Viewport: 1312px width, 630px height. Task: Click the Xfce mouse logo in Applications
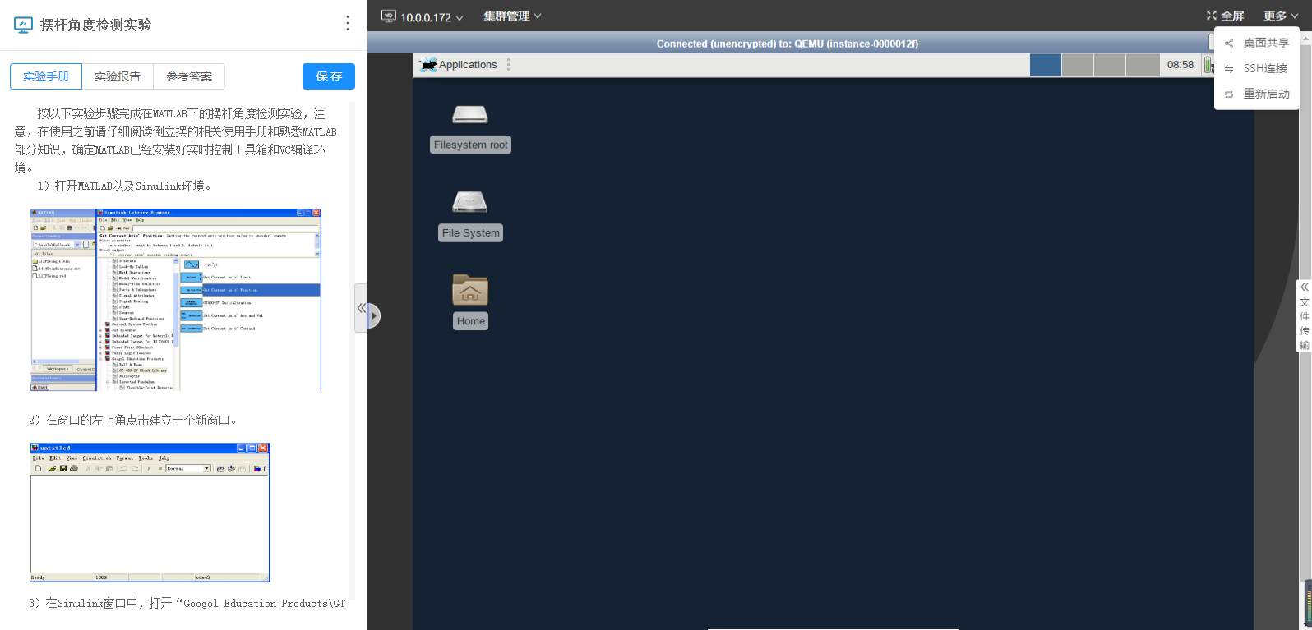[427, 65]
